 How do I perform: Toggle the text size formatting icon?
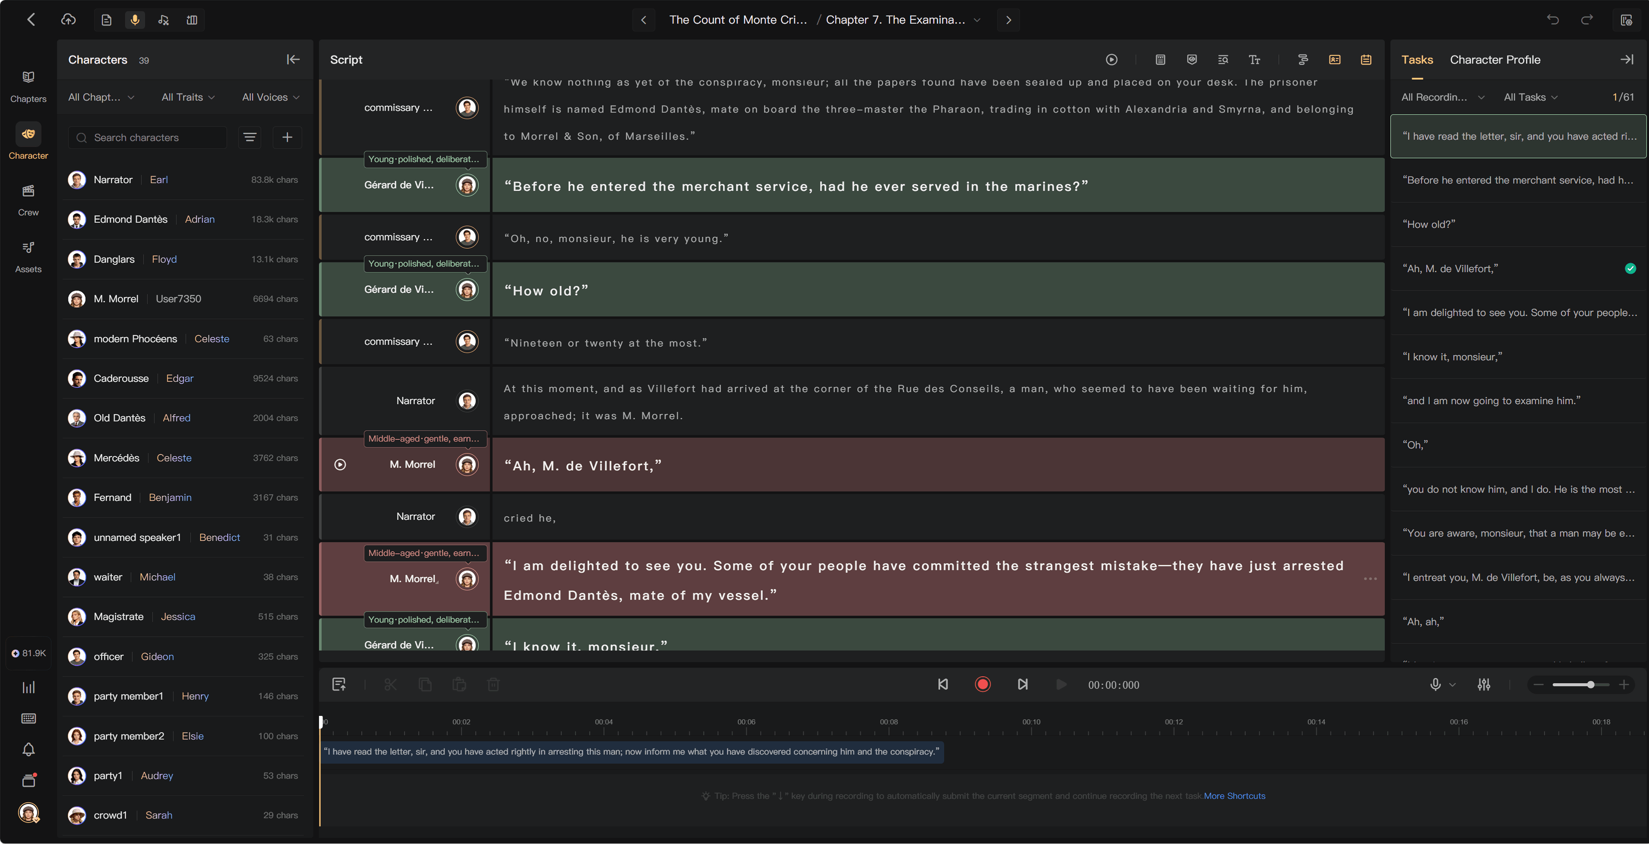tap(1255, 59)
